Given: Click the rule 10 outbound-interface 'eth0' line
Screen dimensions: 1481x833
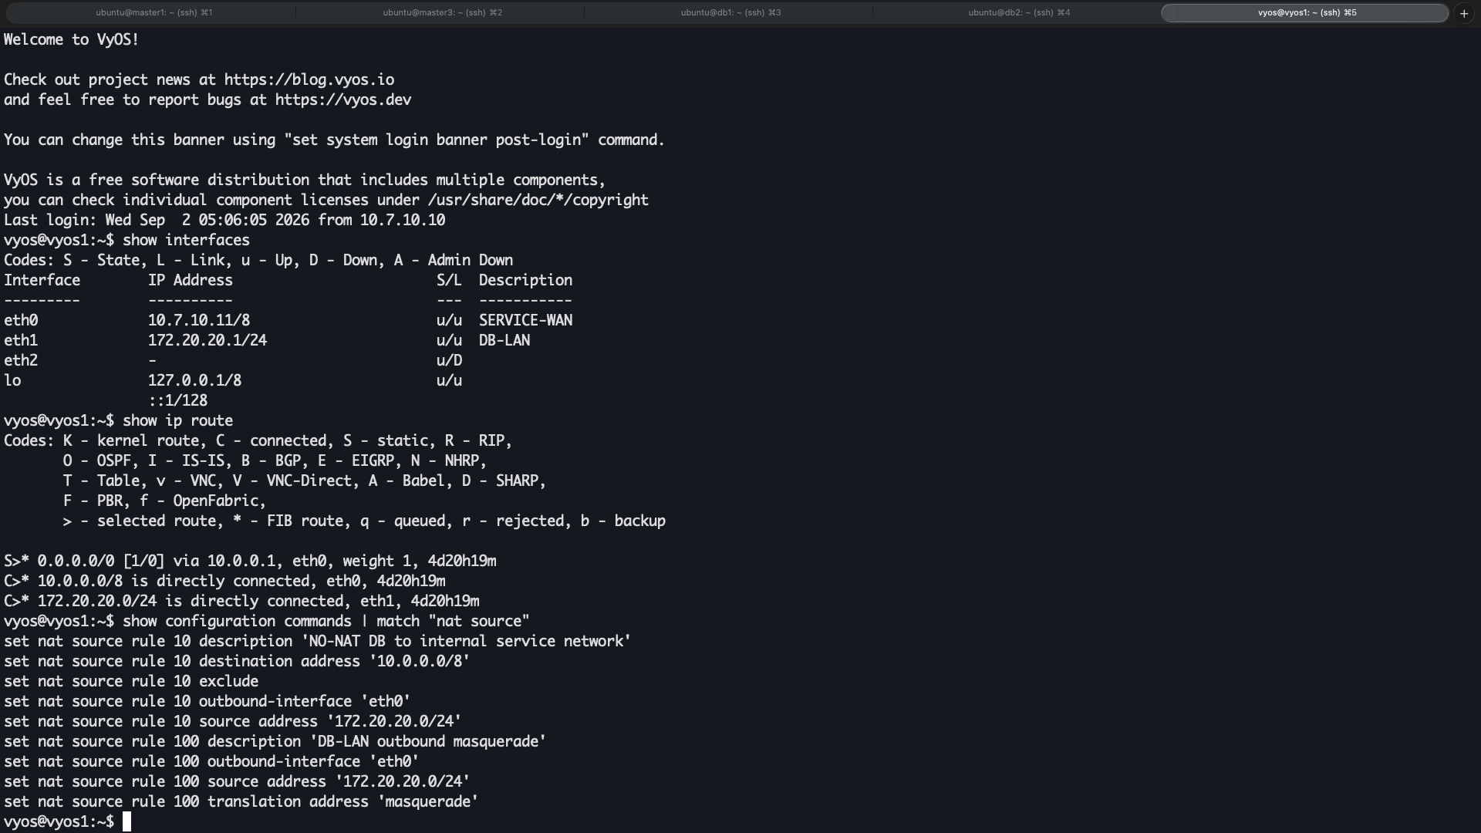Looking at the screenshot, I should [x=207, y=701].
